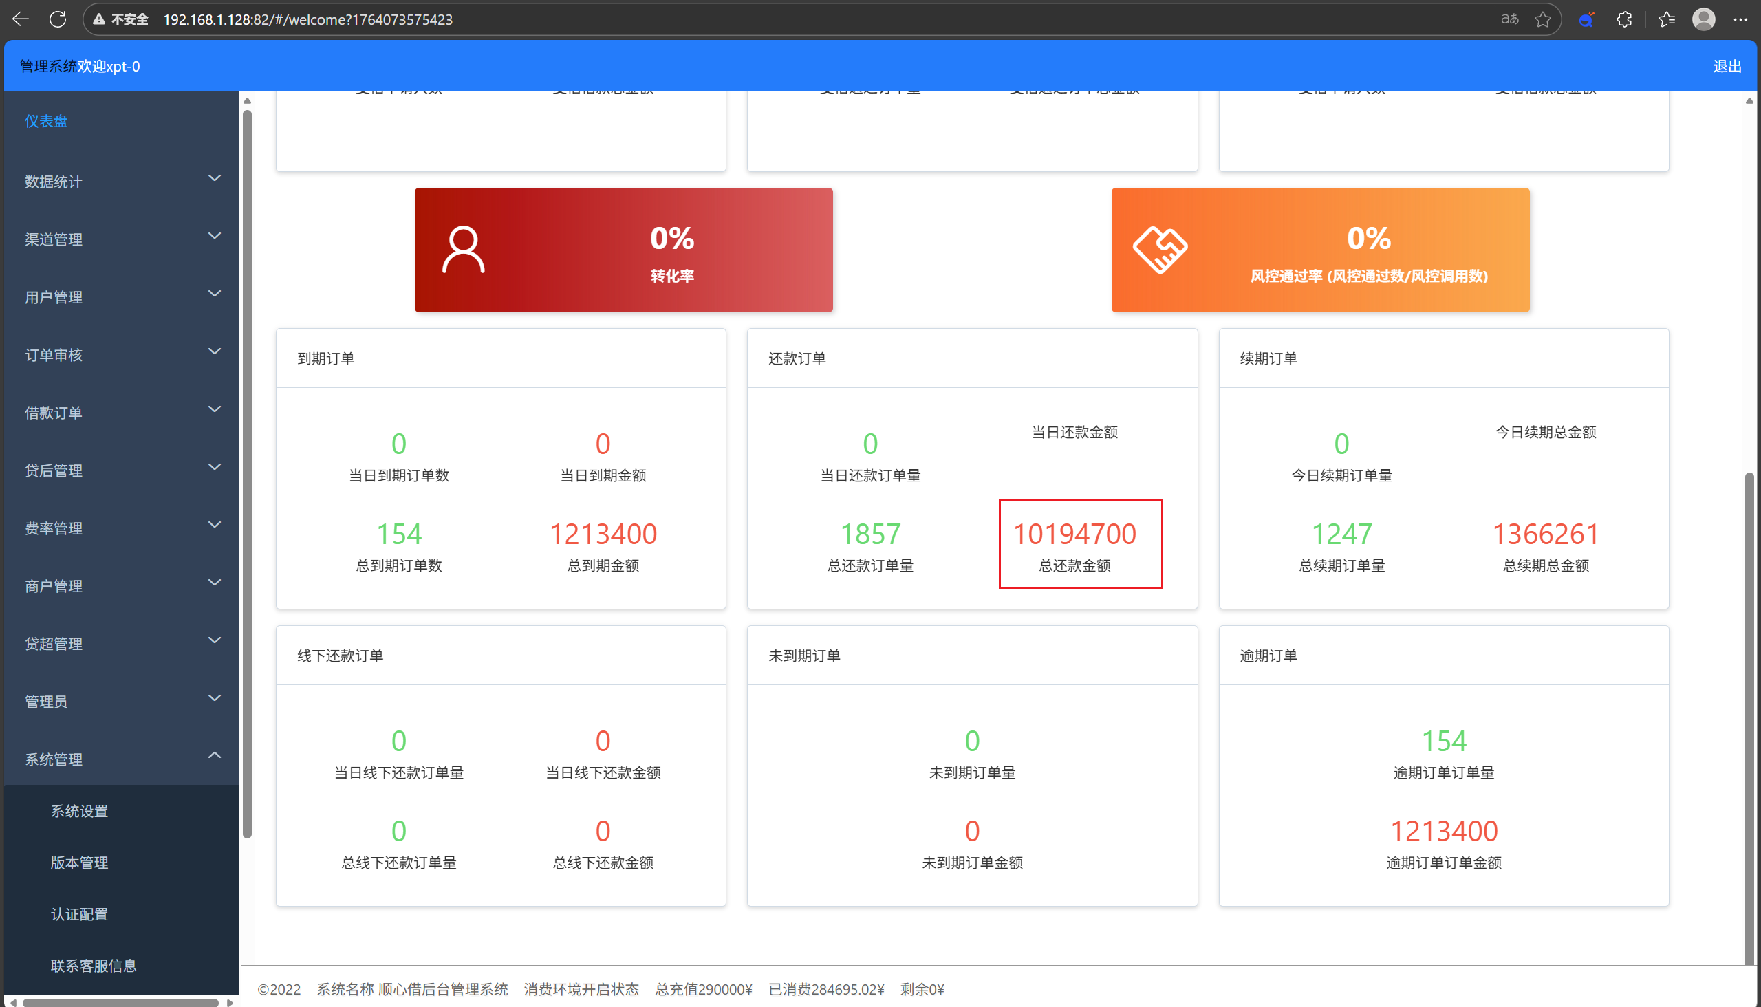This screenshot has width=1761, height=1007.
Task: Click the browser back arrow icon
Action: click(x=21, y=19)
